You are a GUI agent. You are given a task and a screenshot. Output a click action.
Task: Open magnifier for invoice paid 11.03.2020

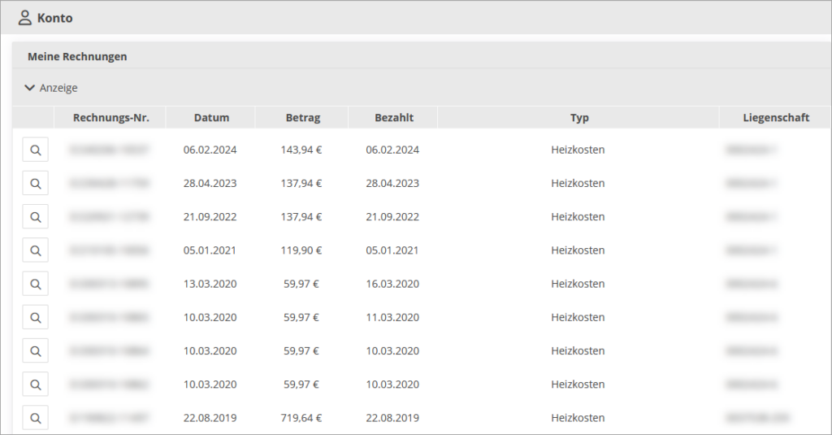pyautogui.click(x=35, y=317)
